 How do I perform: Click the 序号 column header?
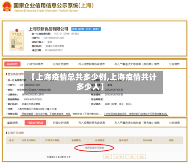pyautogui.click(x=11, y=140)
